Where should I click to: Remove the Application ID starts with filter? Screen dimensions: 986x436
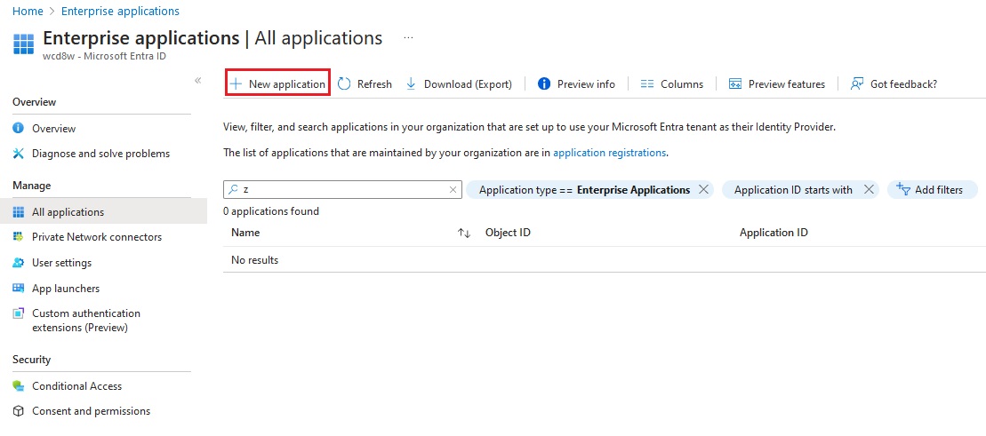869,190
